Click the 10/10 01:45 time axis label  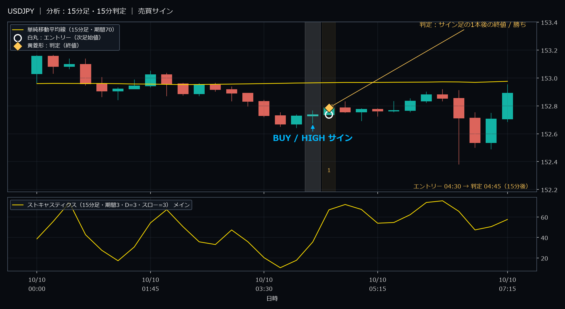pyautogui.click(x=151, y=284)
